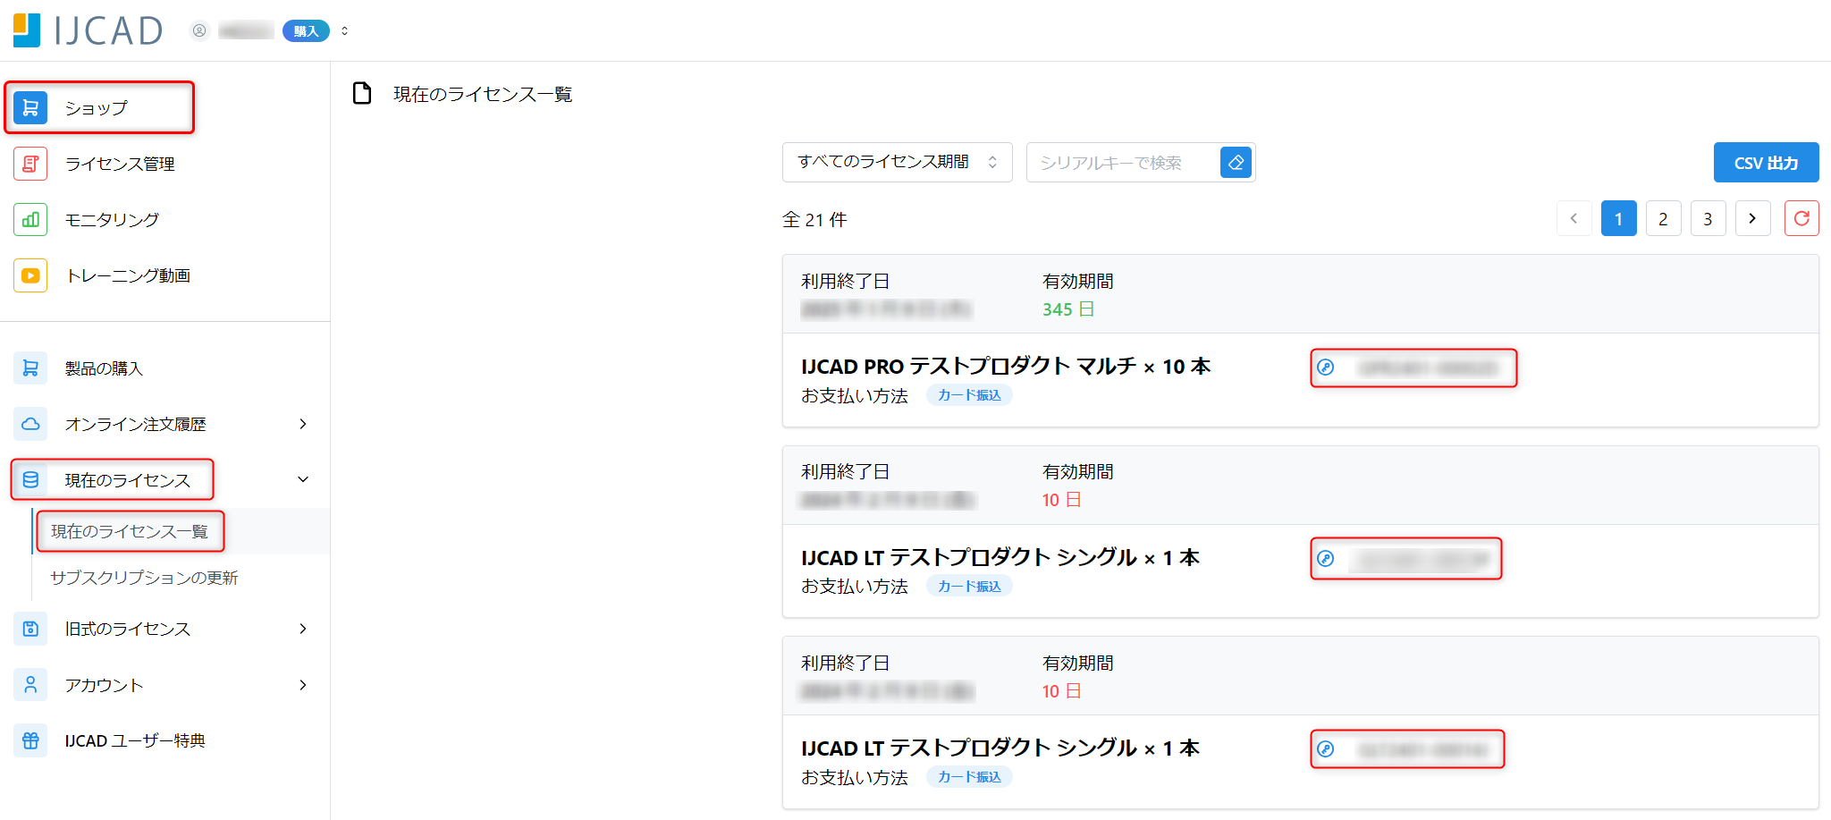Go to page 3 in pagination
The height and width of the screenshot is (820, 1831).
click(x=1708, y=218)
